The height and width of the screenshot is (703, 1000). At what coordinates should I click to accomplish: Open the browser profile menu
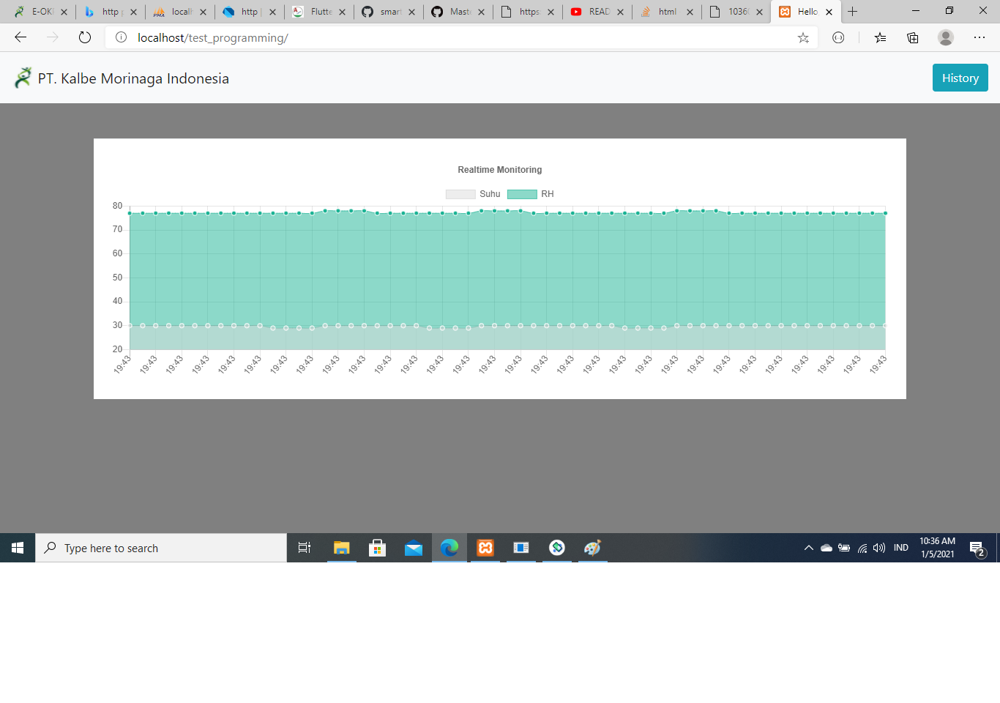pos(944,37)
